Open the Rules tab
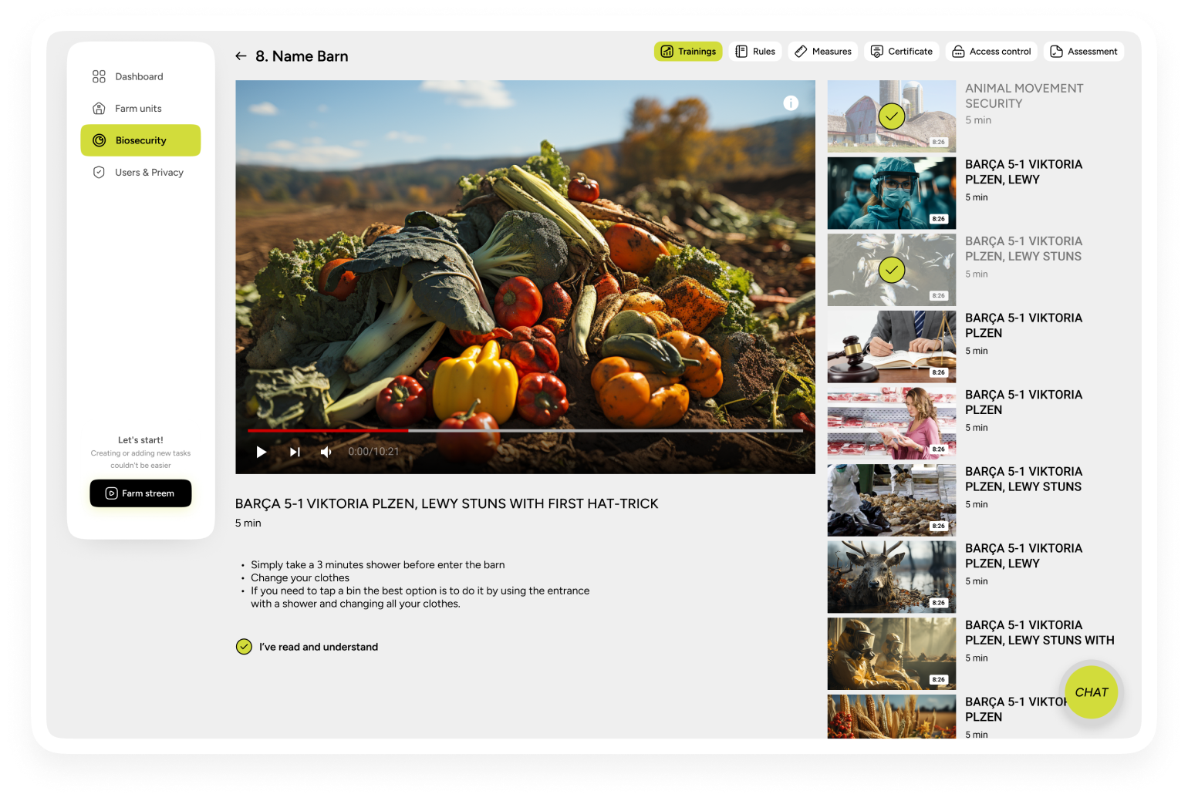The height and width of the screenshot is (801, 1188). [x=755, y=52]
